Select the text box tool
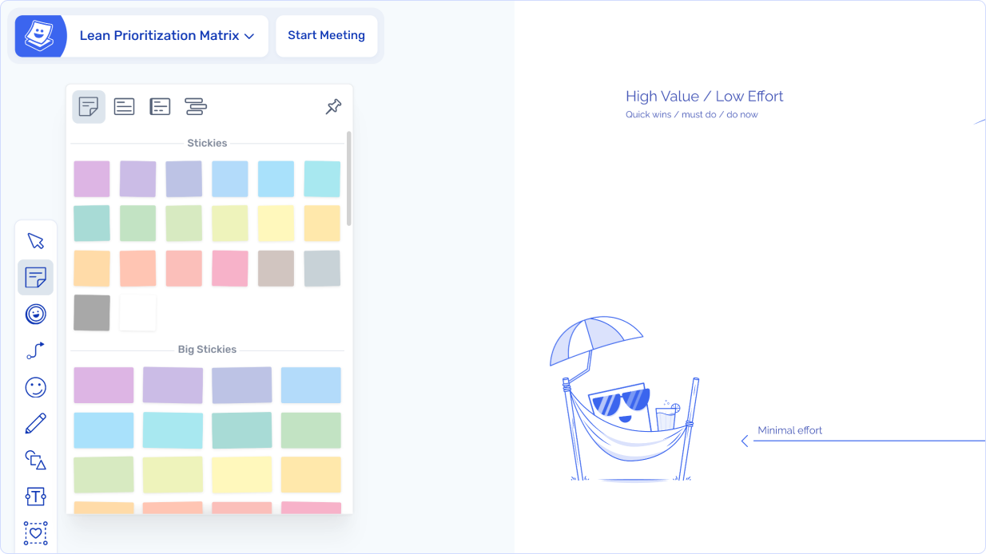This screenshot has height=554, width=986. tap(35, 496)
